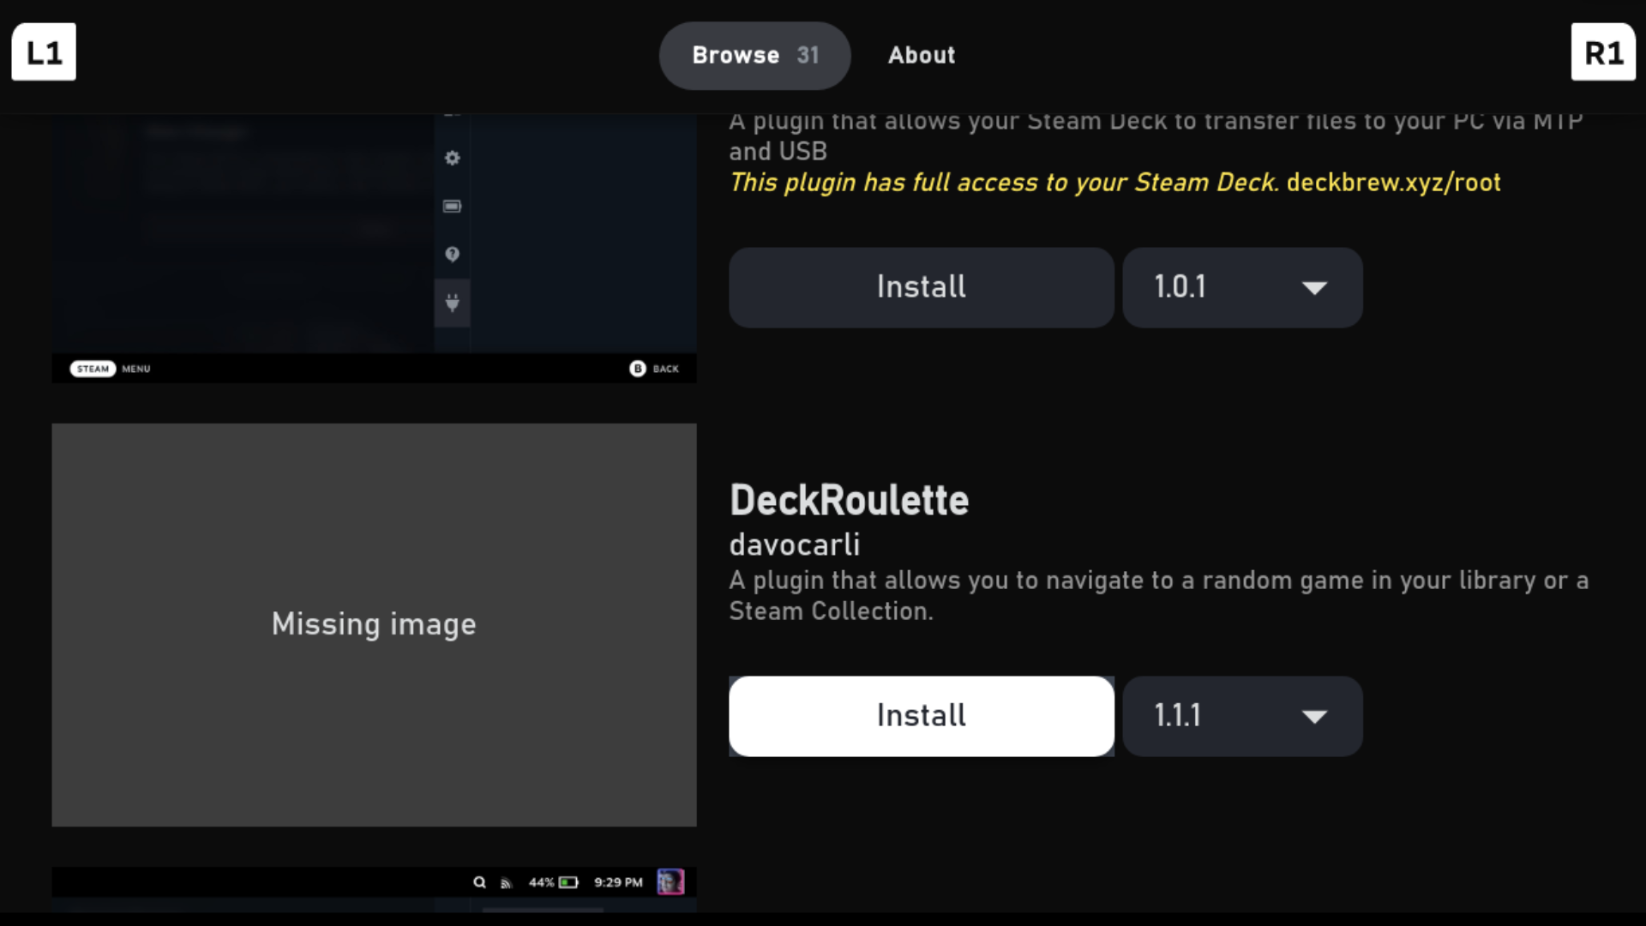1646x926 pixels.
Task: Click the R1 shoulder button icon
Action: 1603,52
